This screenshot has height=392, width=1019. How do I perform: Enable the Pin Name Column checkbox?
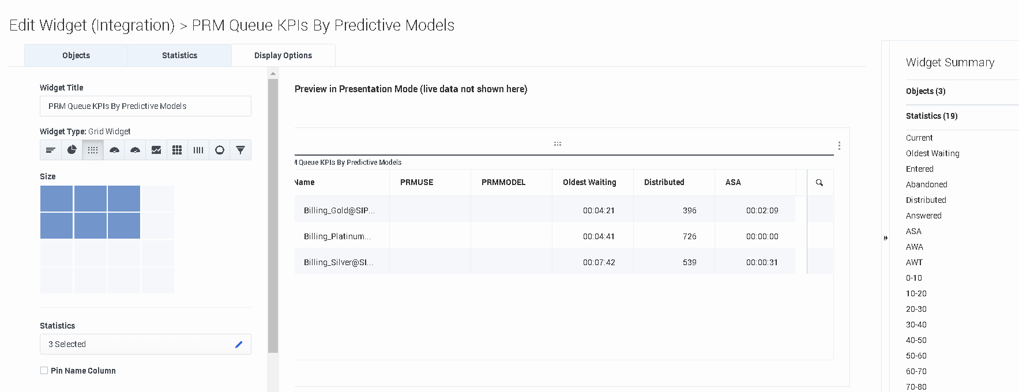point(44,371)
